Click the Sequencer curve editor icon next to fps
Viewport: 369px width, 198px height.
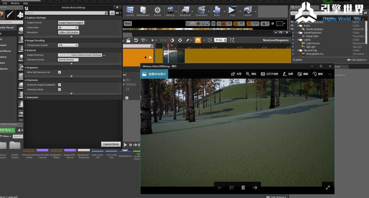(x=232, y=40)
